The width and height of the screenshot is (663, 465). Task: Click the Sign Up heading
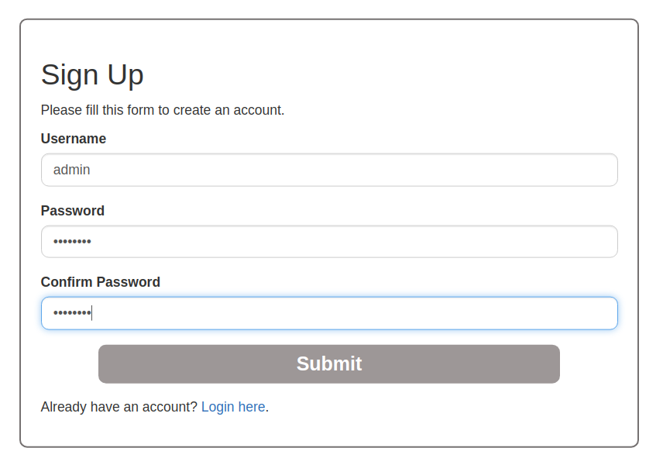[x=92, y=75]
